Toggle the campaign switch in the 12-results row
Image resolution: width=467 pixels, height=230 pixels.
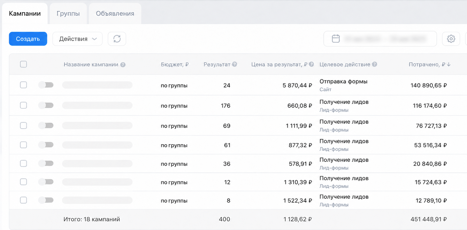46,182
